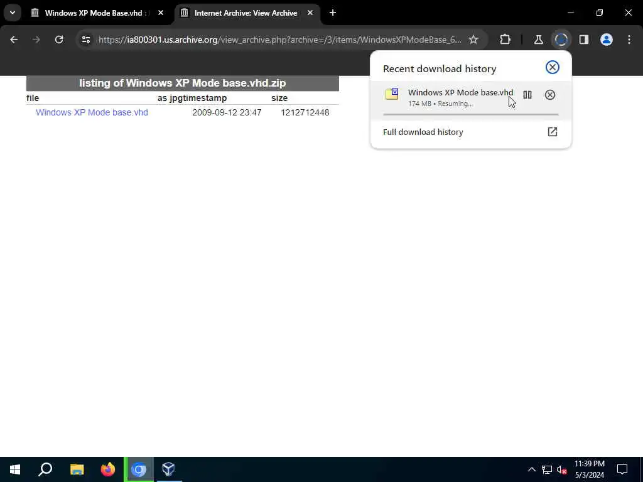Image resolution: width=643 pixels, height=482 pixels.
Task: Reload the current page
Action: pos(59,40)
